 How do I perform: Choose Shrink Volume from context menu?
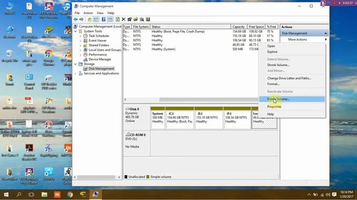coord(292,65)
